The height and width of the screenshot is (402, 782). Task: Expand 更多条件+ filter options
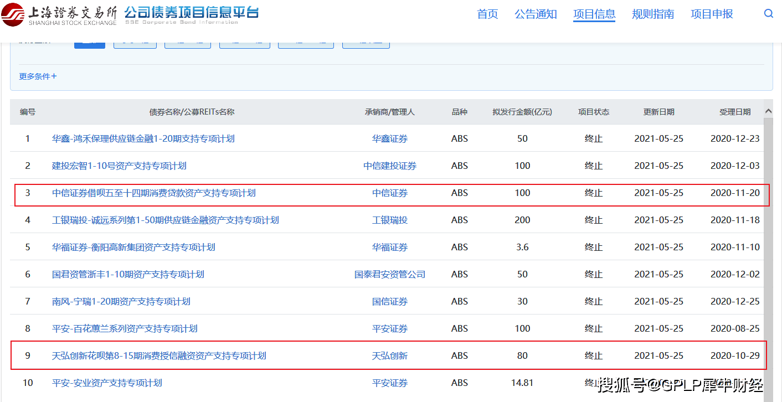38,76
